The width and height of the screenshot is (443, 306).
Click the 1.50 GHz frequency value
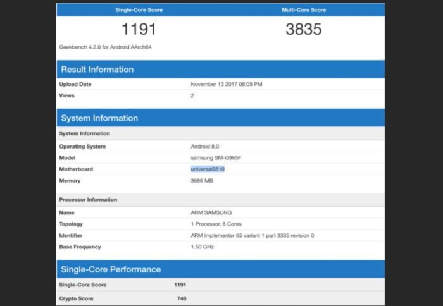(202, 247)
